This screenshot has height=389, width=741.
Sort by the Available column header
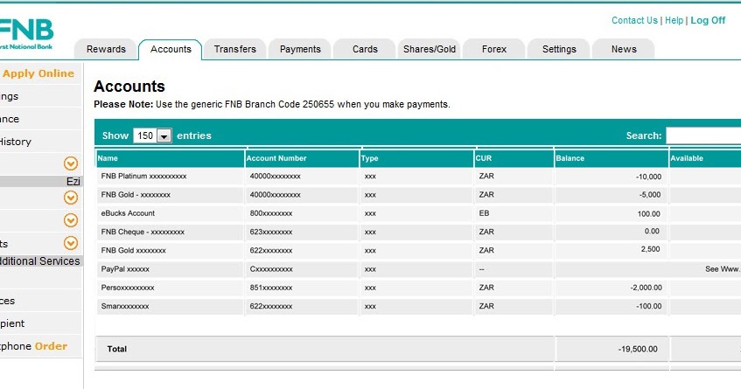pos(705,158)
